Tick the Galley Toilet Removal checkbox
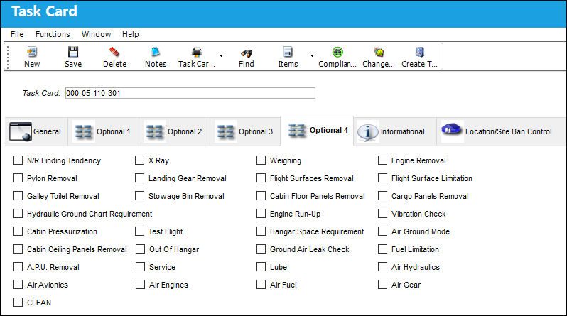Image resolution: width=567 pixels, height=316 pixels. [18, 195]
